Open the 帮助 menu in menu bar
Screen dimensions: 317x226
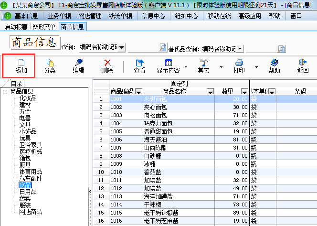point(275,16)
